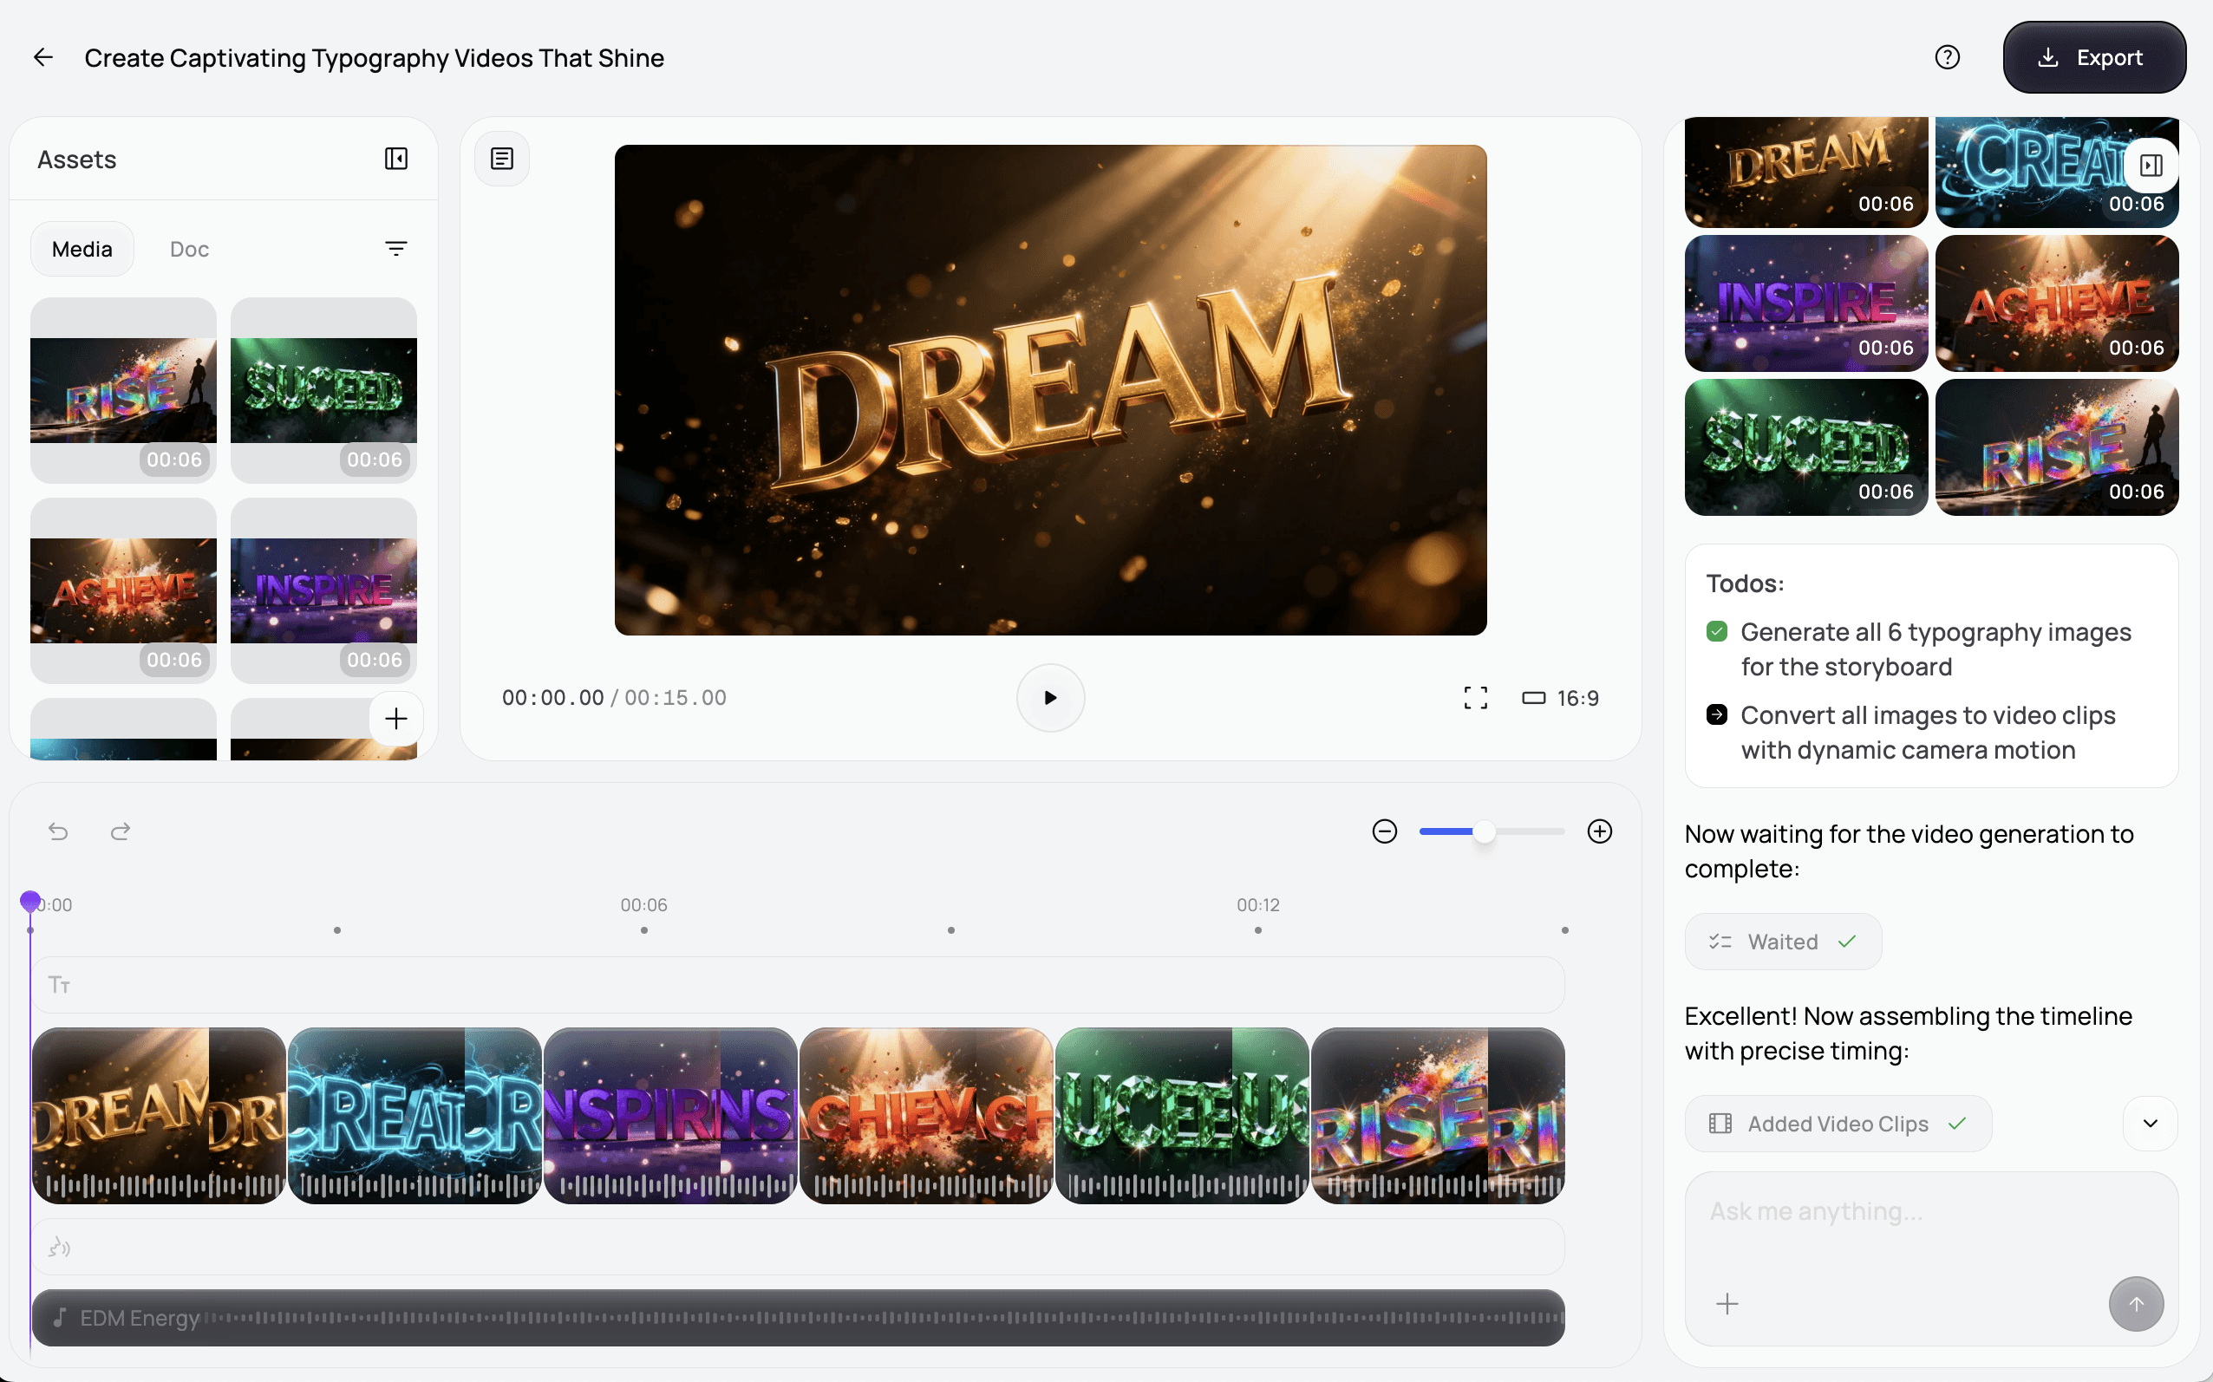This screenshot has height=1382, width=2213.
Task: Zoom in timeline with plus icon
Action: click(1599, 831)
